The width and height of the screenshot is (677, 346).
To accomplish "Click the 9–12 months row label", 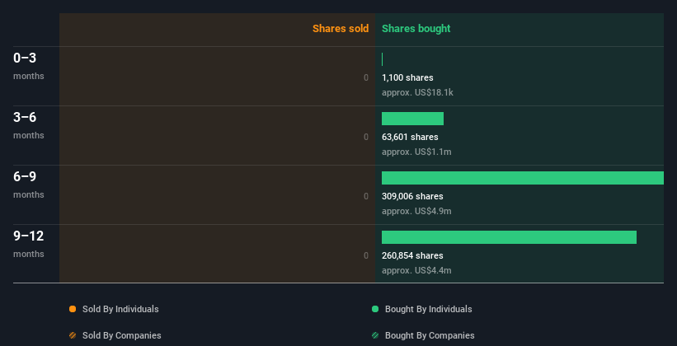I will [x=29, y=244].
